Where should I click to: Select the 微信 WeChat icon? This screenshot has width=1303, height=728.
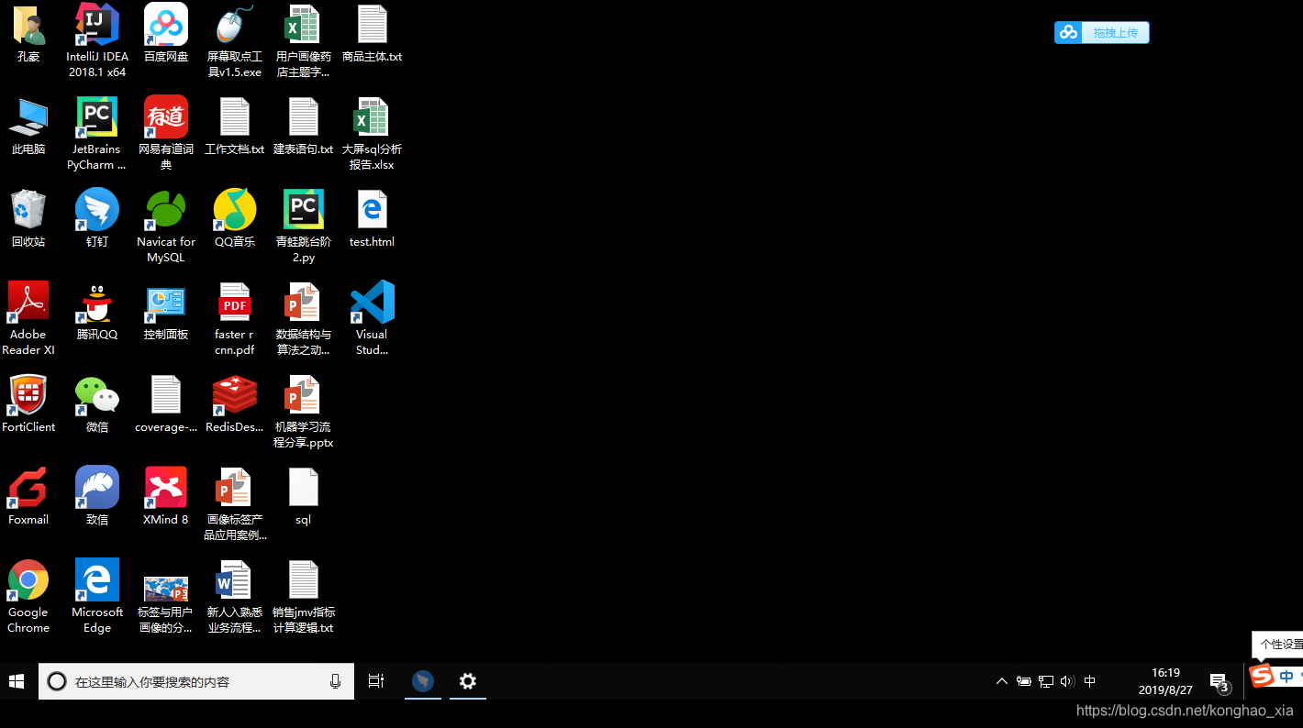click(x=97, y=404)
